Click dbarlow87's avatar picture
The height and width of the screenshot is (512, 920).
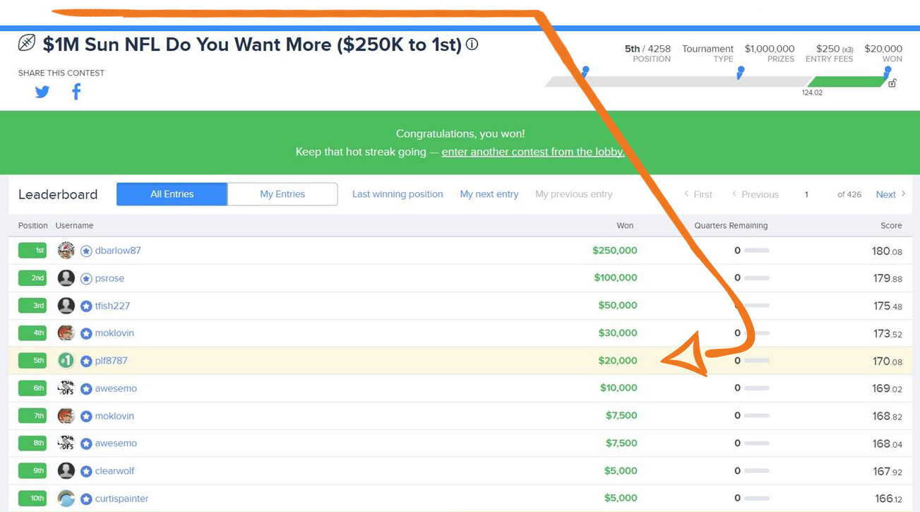pos(66,251)
